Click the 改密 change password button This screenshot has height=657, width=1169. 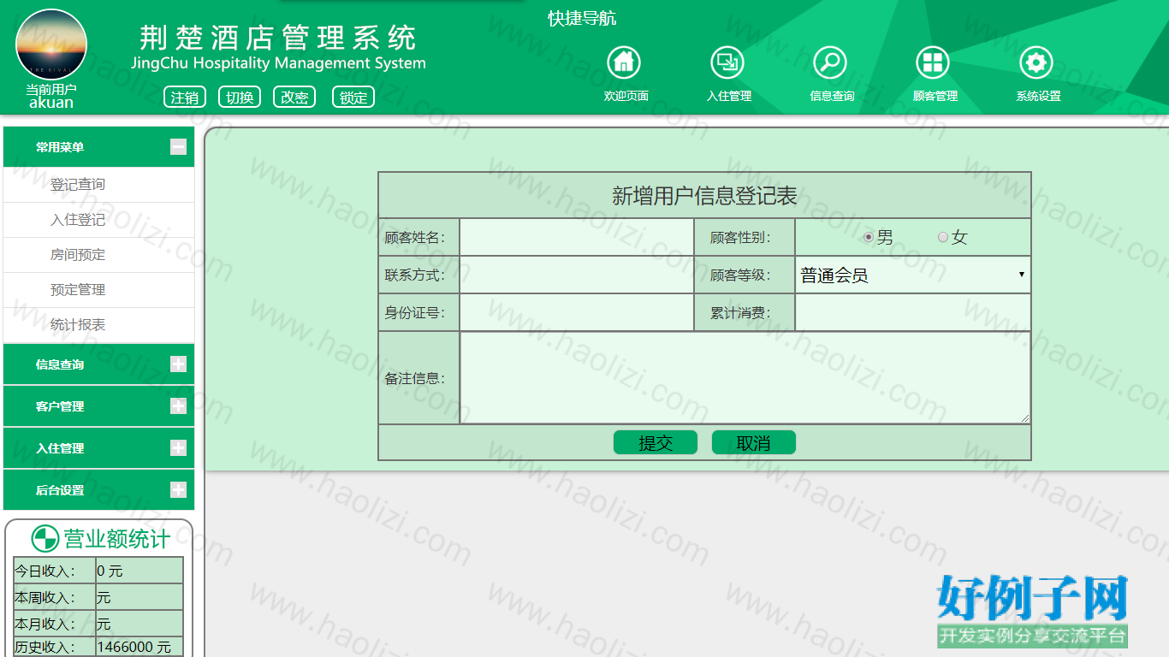click(294, 97)
